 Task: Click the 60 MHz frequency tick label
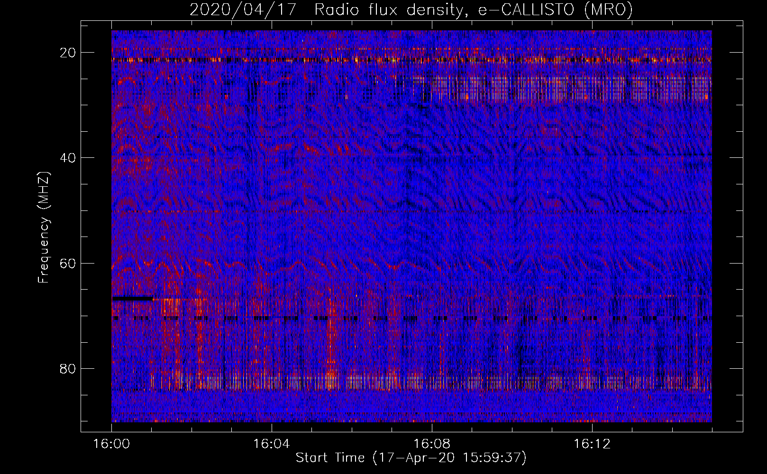(68, 263)
